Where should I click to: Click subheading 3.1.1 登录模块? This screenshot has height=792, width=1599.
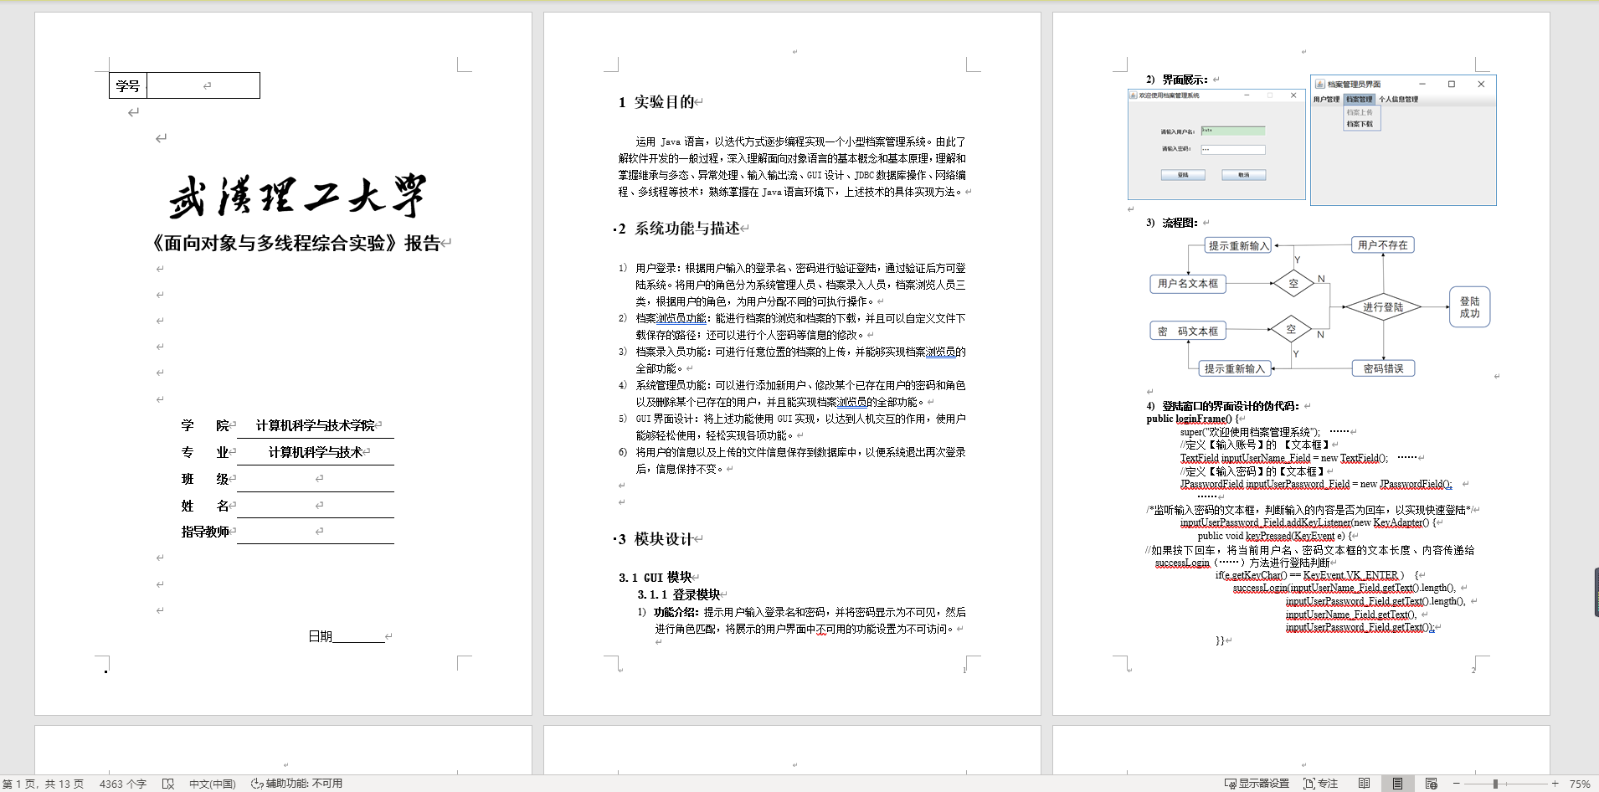click(x=679, y=594)
